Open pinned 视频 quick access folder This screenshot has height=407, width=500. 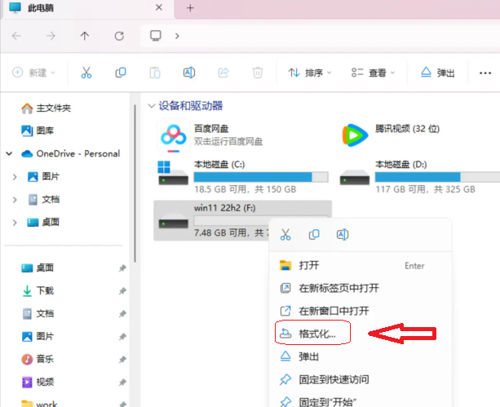click(x=38, y=382)
